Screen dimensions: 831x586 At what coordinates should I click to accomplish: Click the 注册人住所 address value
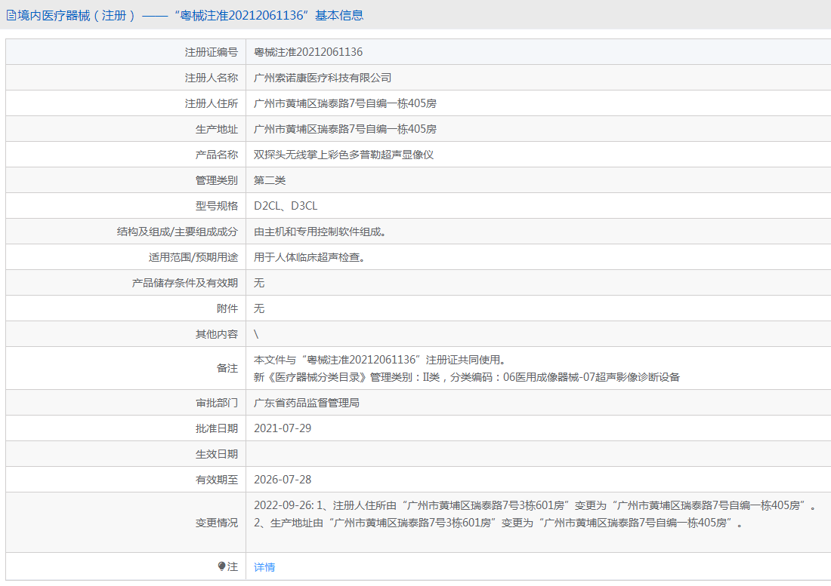pyautogui.click(x=345, y=103)
